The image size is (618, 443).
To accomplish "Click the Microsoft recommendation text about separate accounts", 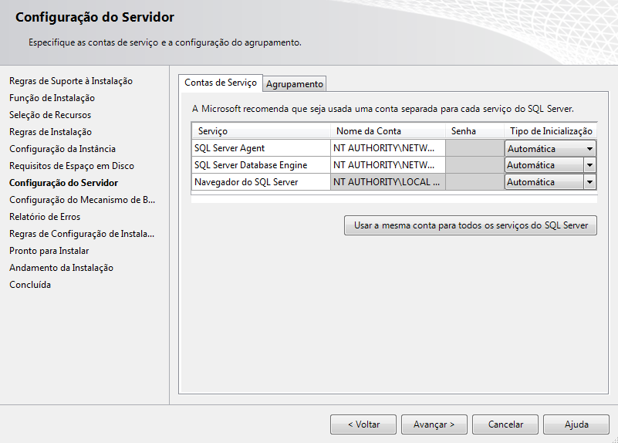I will click(x=383, y=109).
